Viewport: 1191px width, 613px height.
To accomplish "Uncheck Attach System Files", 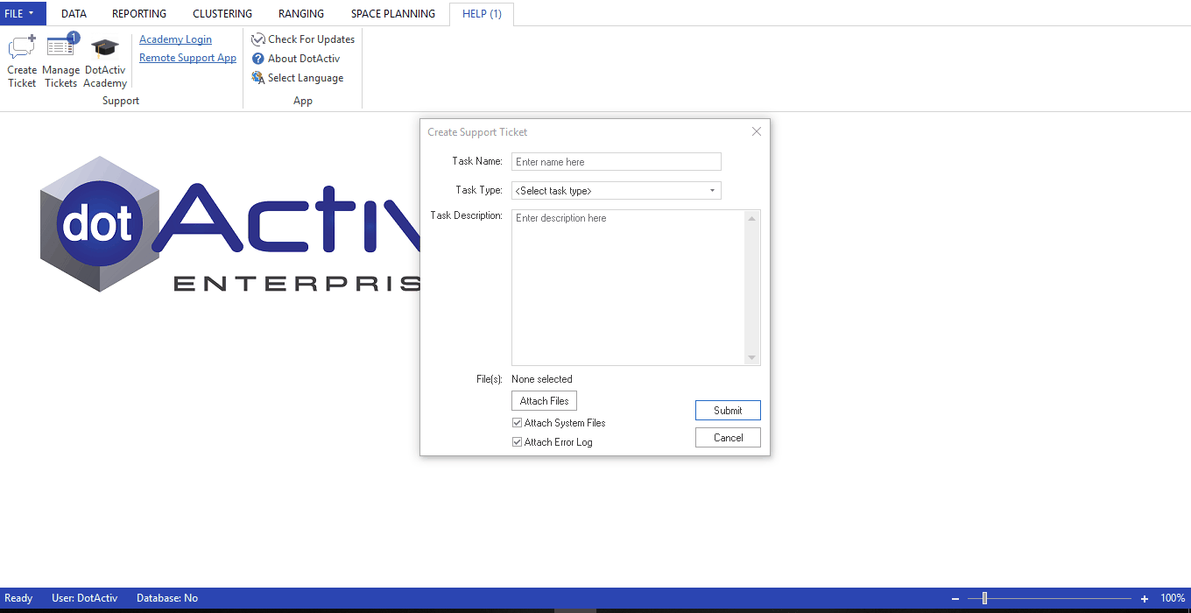I will pyautogui.click(x=517, y=423).
